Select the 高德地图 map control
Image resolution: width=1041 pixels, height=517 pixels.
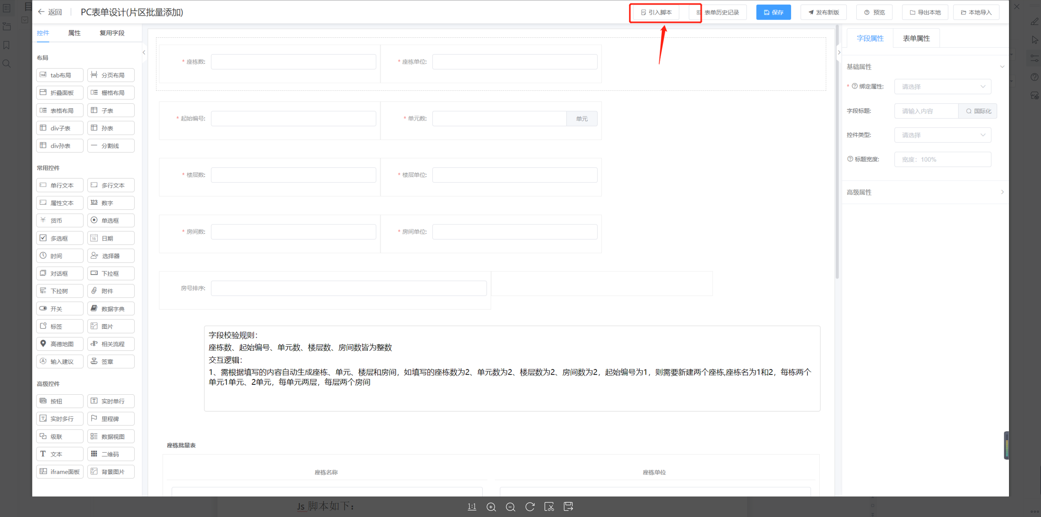click(x=60, y=344)
